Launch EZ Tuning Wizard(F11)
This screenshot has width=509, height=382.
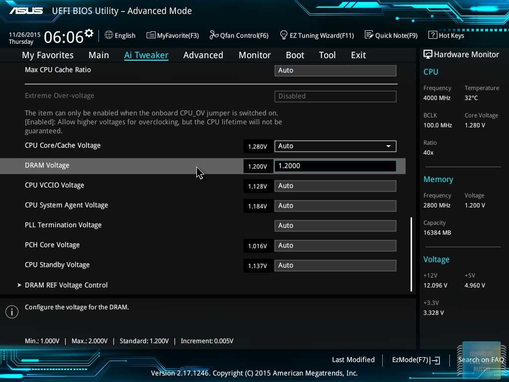tap(317, 35)
